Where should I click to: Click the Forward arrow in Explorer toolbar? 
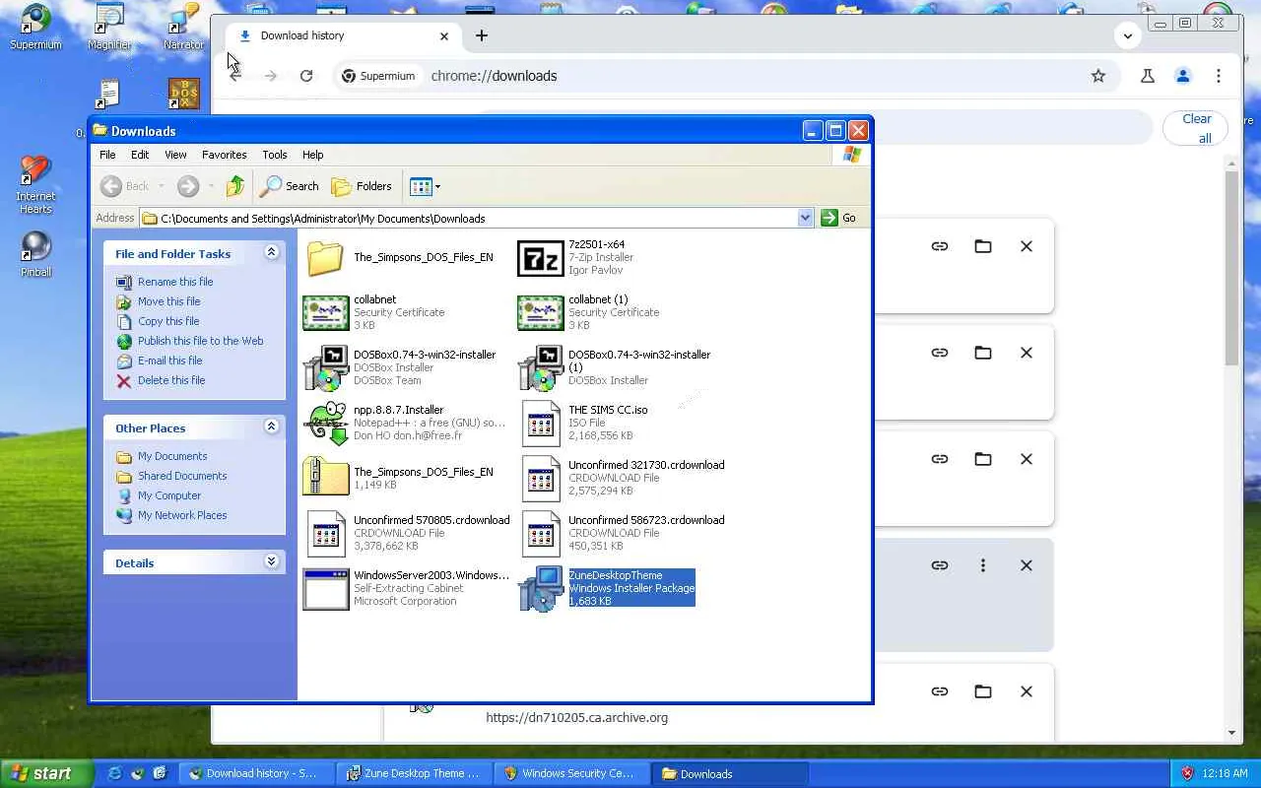tap(188, 186)
